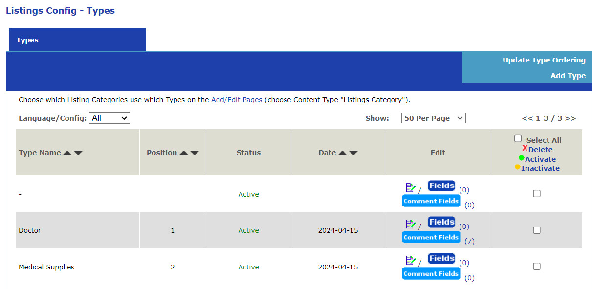
Task: Open Fields for the Doctor type
Action: (x=441, y=222)
